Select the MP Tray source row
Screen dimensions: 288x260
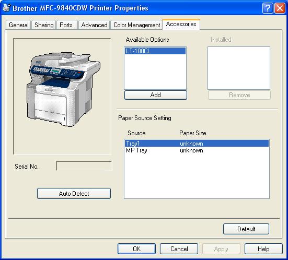point(197,150)
